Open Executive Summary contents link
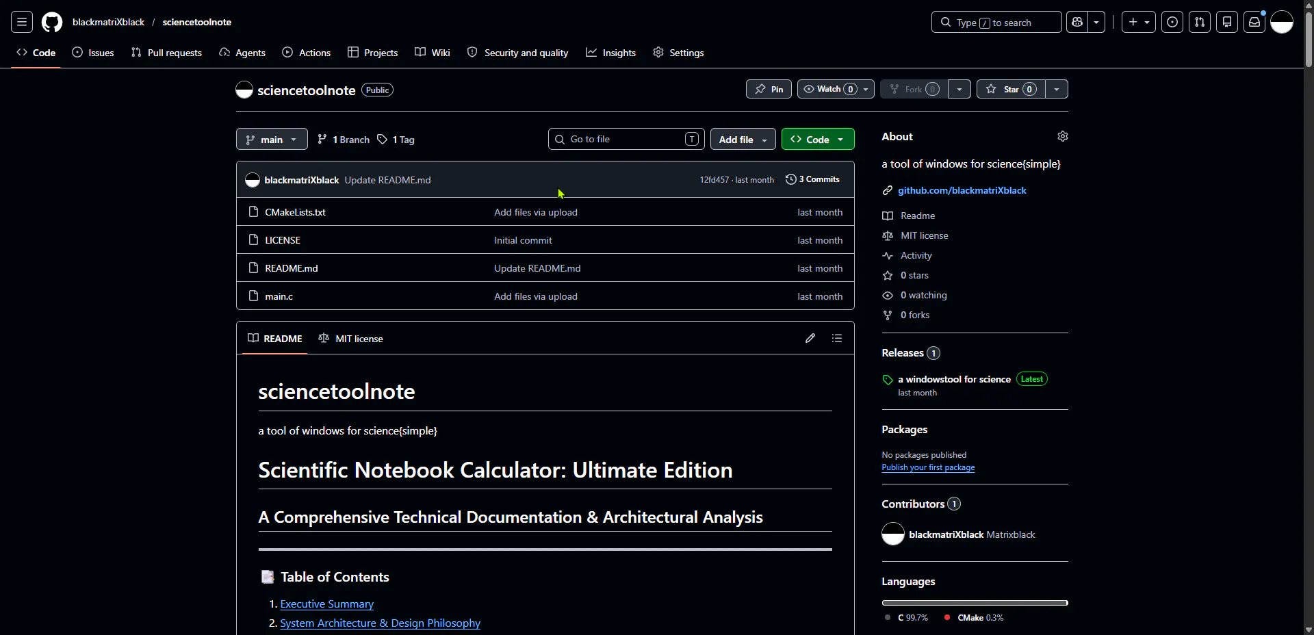The image size is (1314, 635). [326, 604]
